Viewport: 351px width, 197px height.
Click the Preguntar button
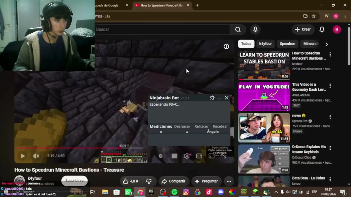pyautogui.click(x=206, y=181)
